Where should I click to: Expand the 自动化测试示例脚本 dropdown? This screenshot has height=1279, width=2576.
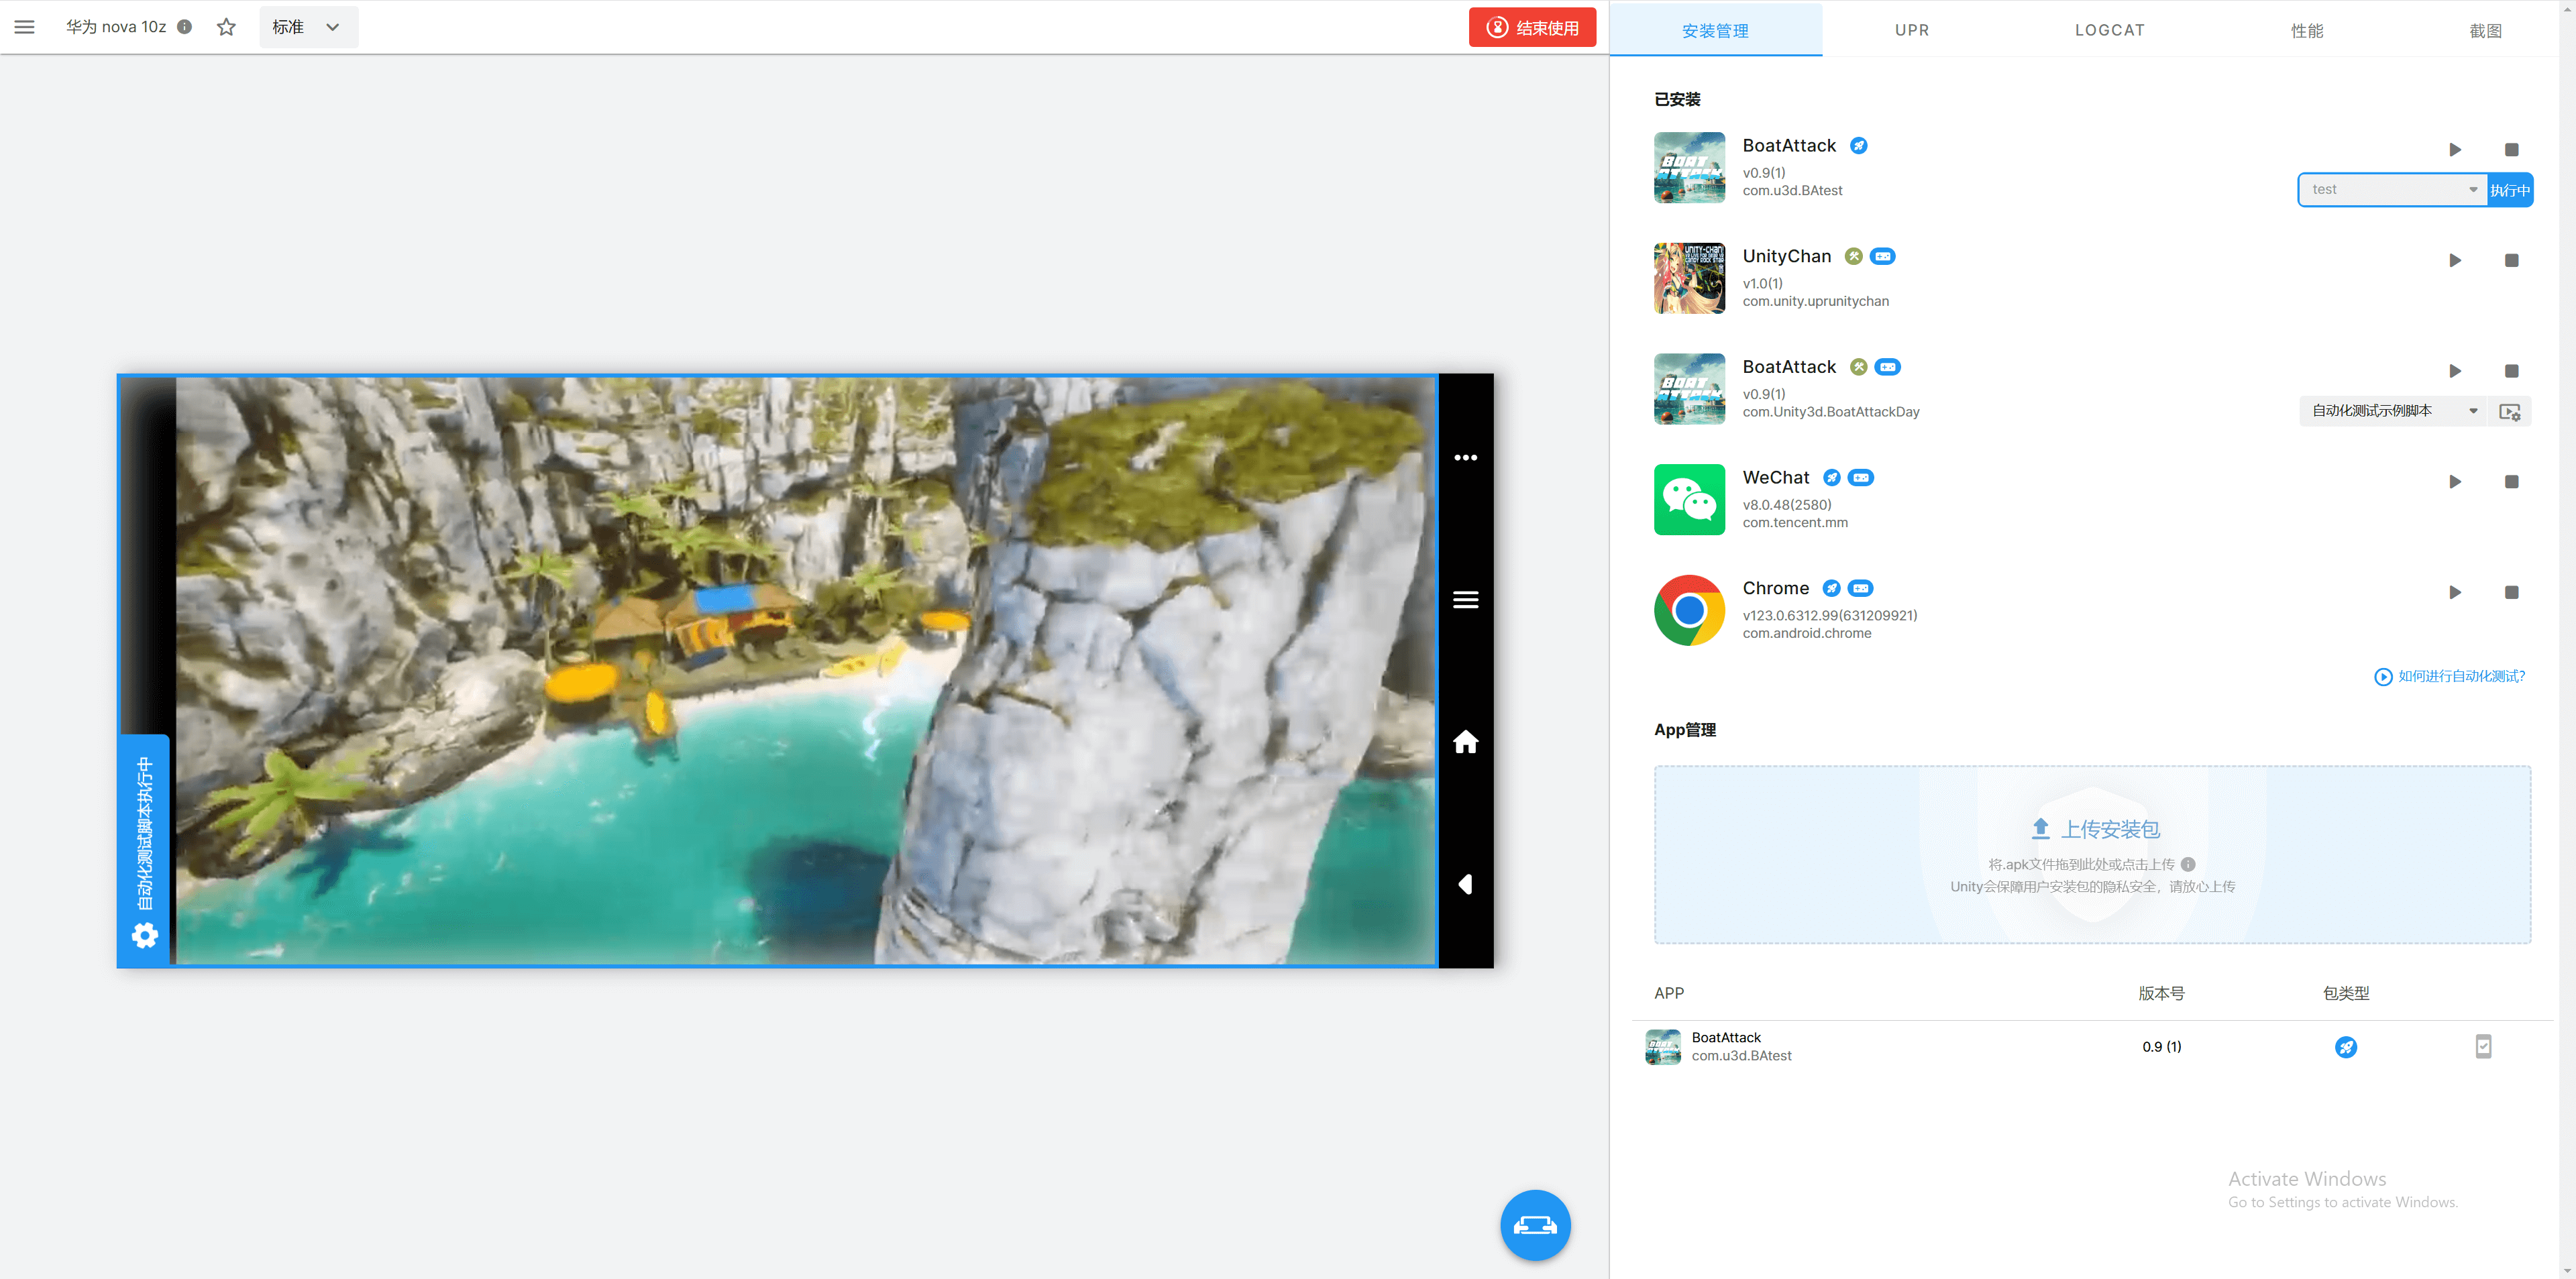click(2391, 411)
